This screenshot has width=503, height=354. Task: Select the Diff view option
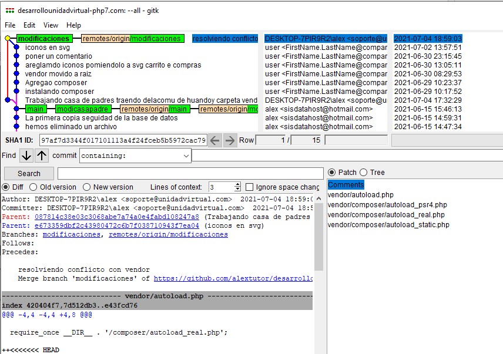click(x=5, y=187)
